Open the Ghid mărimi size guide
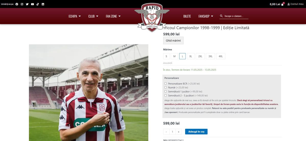Screen dimensions: 306x141 173,40
